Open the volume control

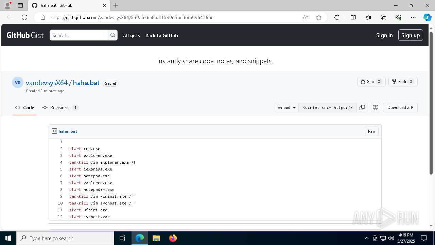(391, 238)
